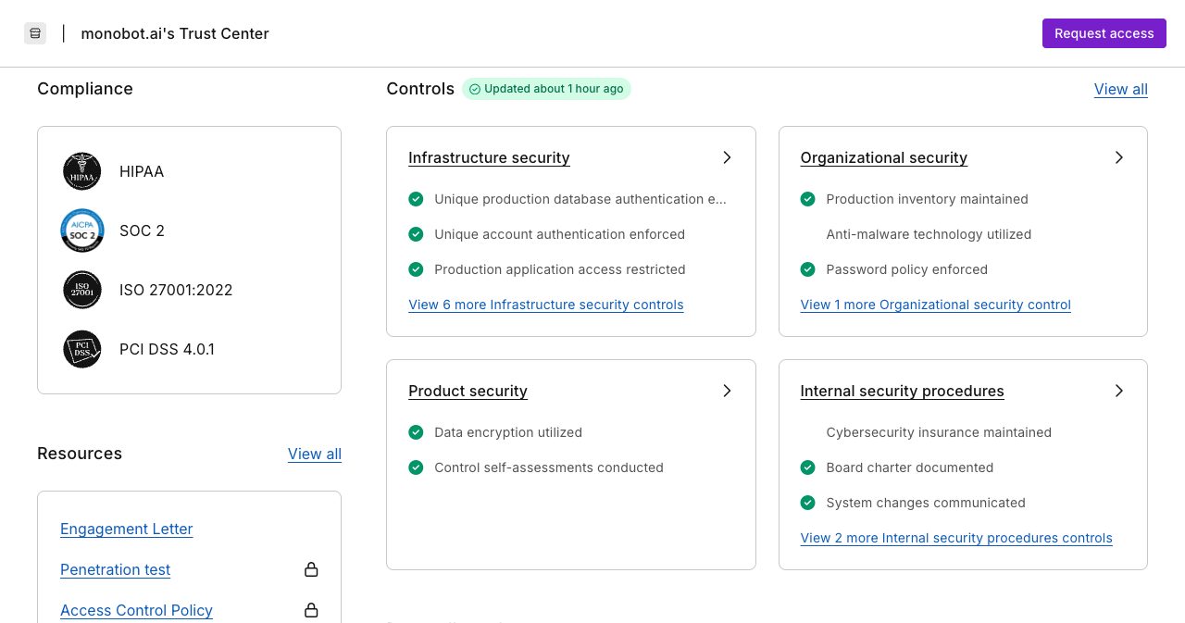The width and height of the screenshot is (1185, 623).
Task: Click the SOC 2 compliance label
Action: tap(142, 231)
